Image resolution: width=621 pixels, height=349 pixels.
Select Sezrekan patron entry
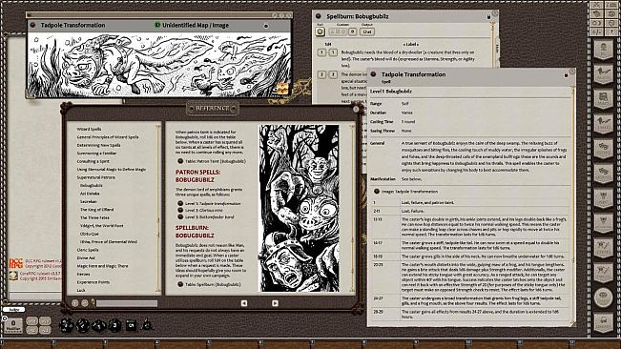89,202
